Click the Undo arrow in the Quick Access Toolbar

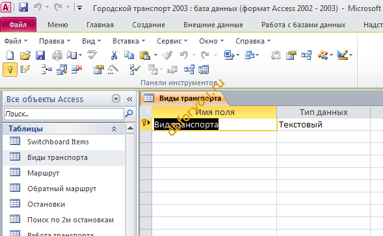pos(38,7)
